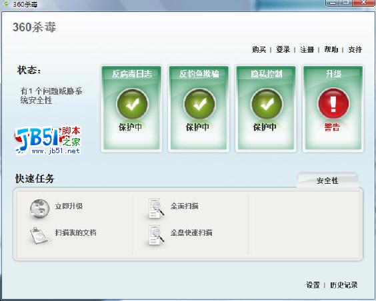376x301 pixels.
Task: Click the green checkmark under 反病毒日志
Action: [x=133, y=104]
